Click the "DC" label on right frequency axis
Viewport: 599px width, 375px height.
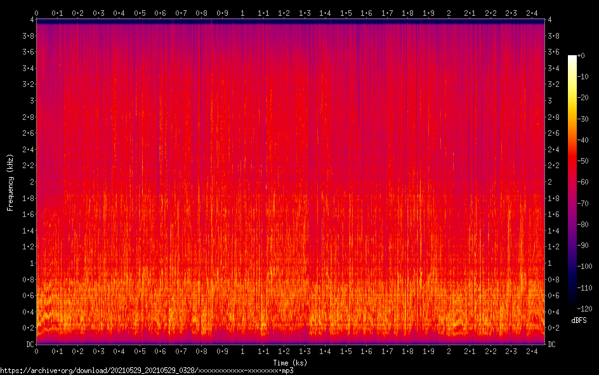click(x=551, y=345)
